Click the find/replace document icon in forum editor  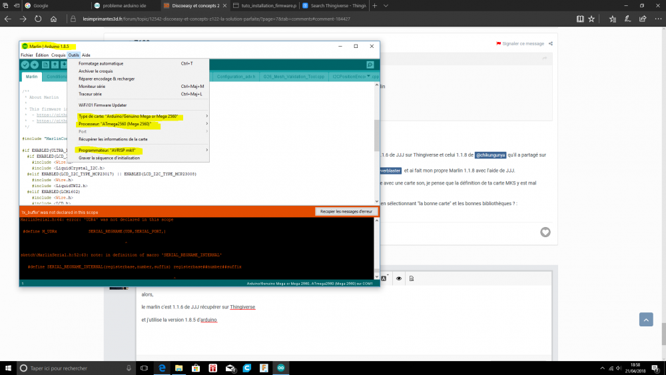[x=411, y=278]
